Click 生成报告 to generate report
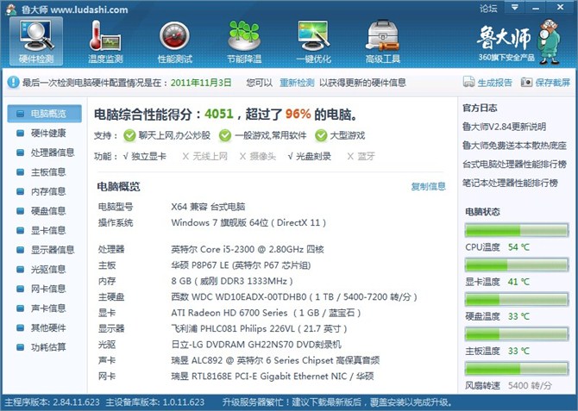Image resolution: width=578 pixels, height=411 pixels. (x=494, y=83)
